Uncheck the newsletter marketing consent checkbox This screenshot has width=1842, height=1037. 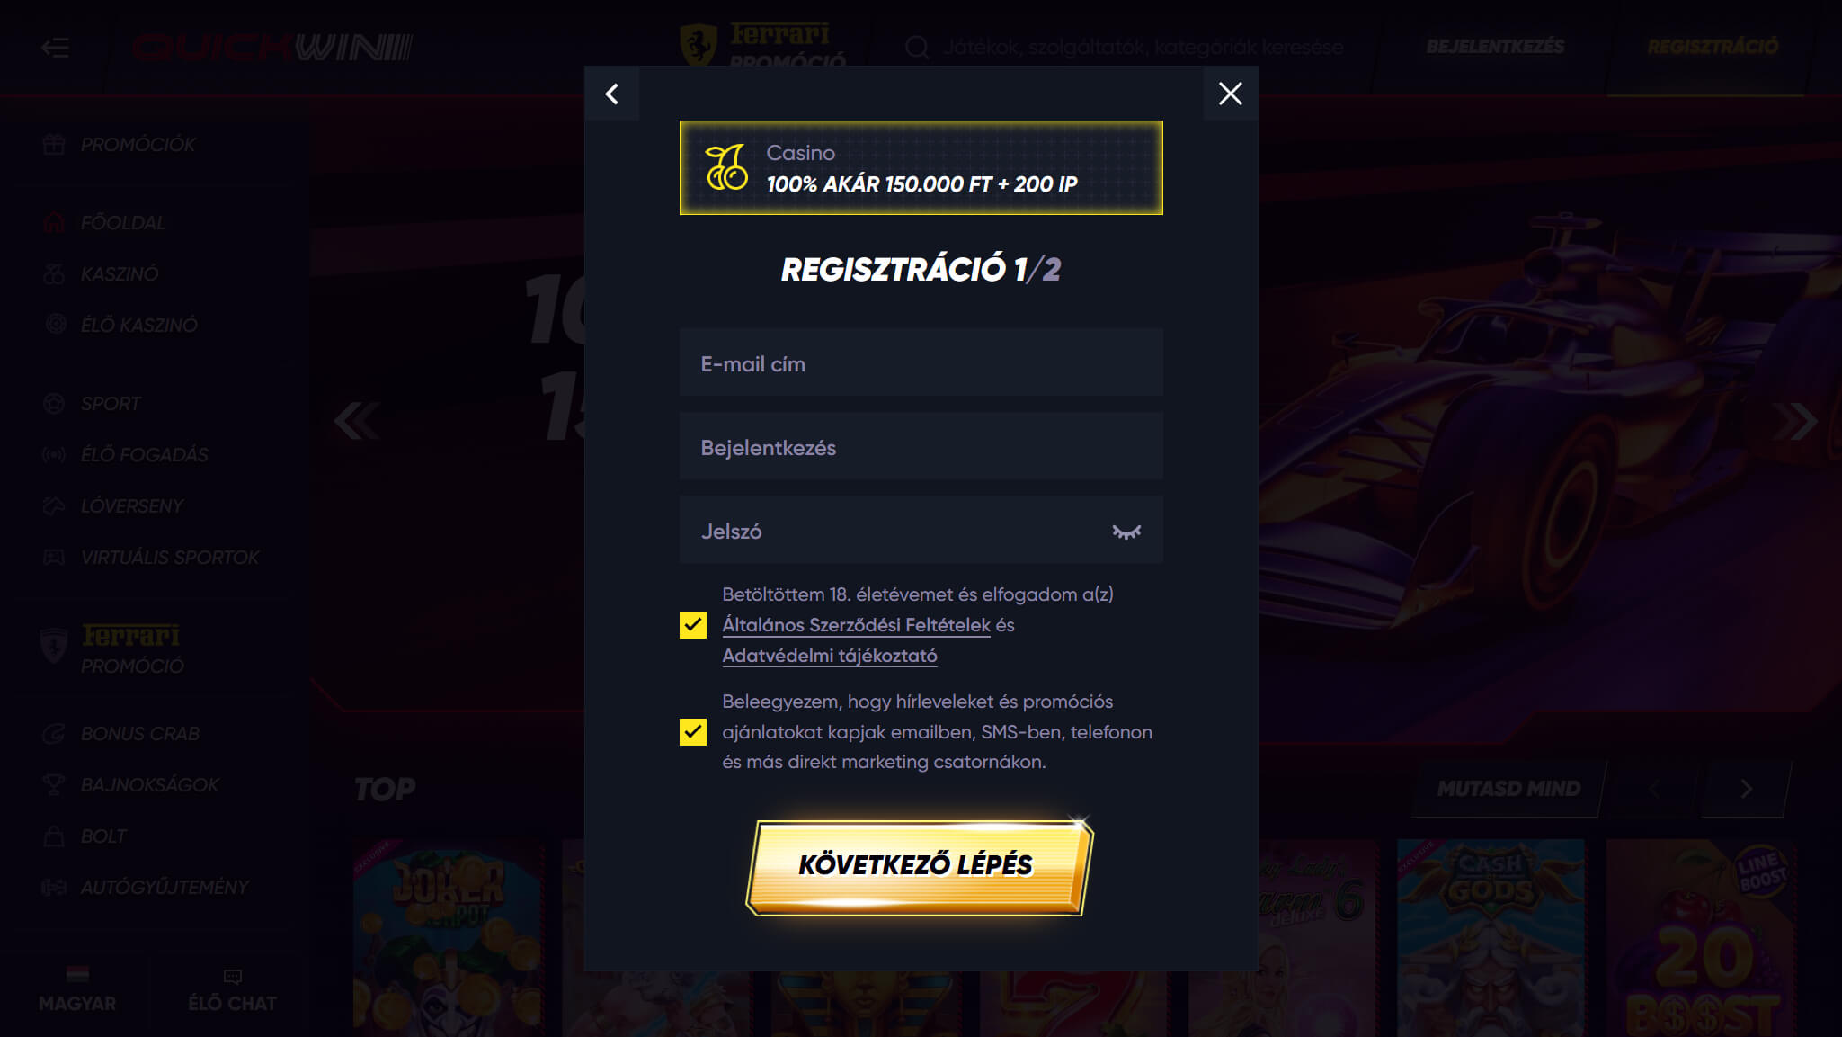coord(692,732)
